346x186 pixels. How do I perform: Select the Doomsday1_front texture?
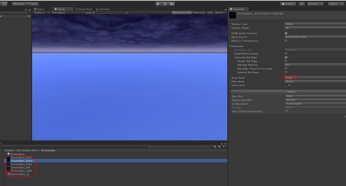21,164
